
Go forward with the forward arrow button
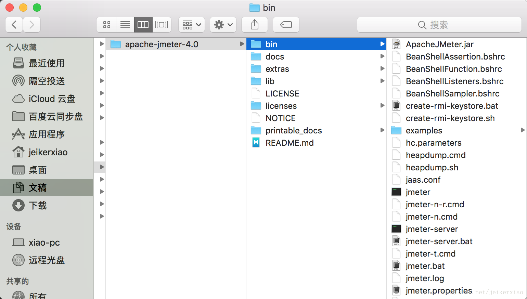(x=32, y=25)
